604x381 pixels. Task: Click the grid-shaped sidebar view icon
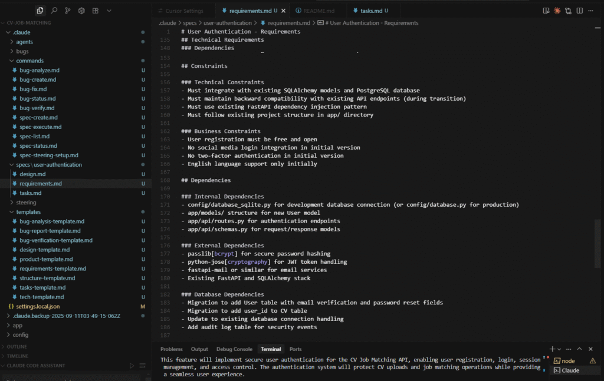coord(95,11)
